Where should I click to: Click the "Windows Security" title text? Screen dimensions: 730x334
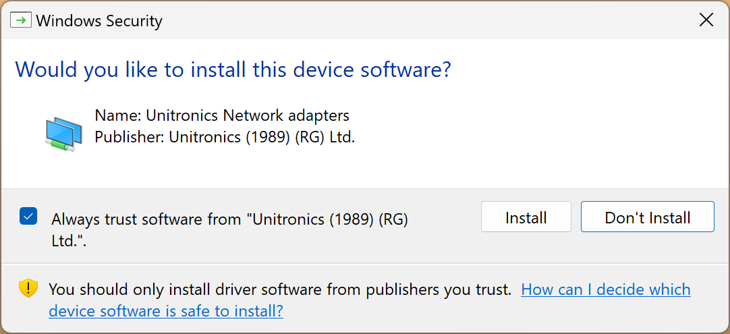coord(99,21)
